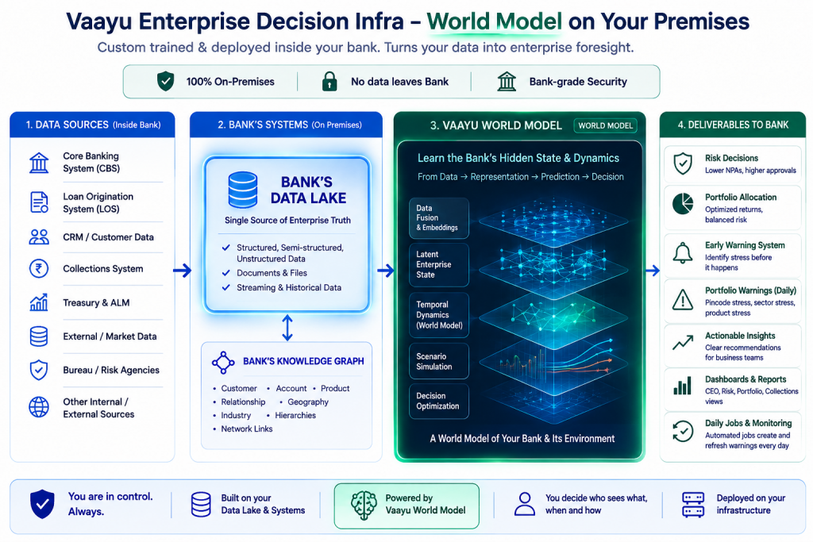
Task: Select the Latent Enterprise State stage box
Action: (438, 265)
